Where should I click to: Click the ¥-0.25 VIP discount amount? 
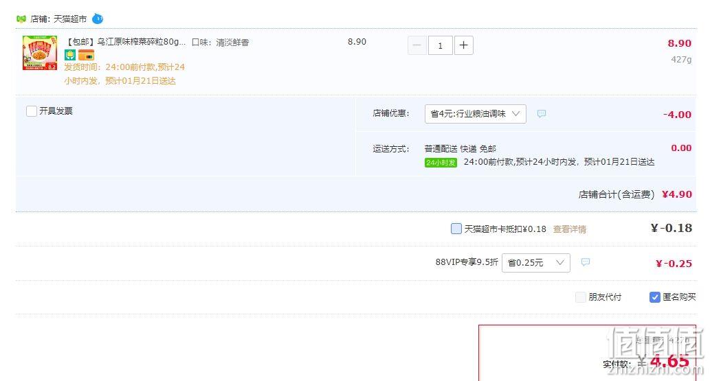[x=674, y=264]
